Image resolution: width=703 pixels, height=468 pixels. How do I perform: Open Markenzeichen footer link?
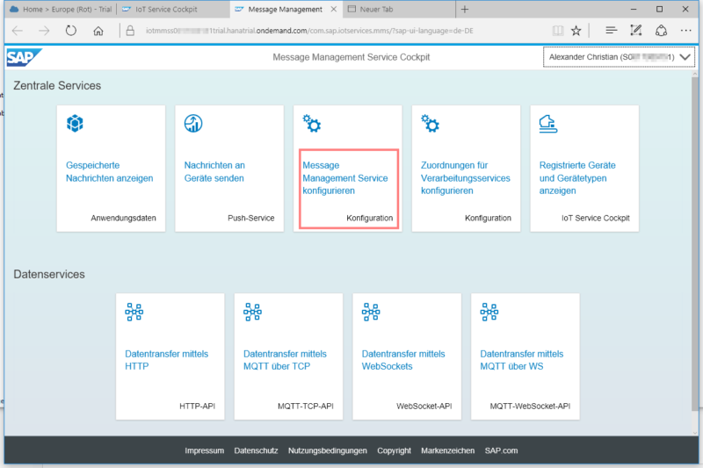pos(447,450)
